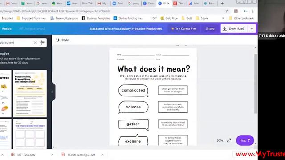Click the design title Black and White Vocabulary
Screen dimensions: 285x160
126,28
